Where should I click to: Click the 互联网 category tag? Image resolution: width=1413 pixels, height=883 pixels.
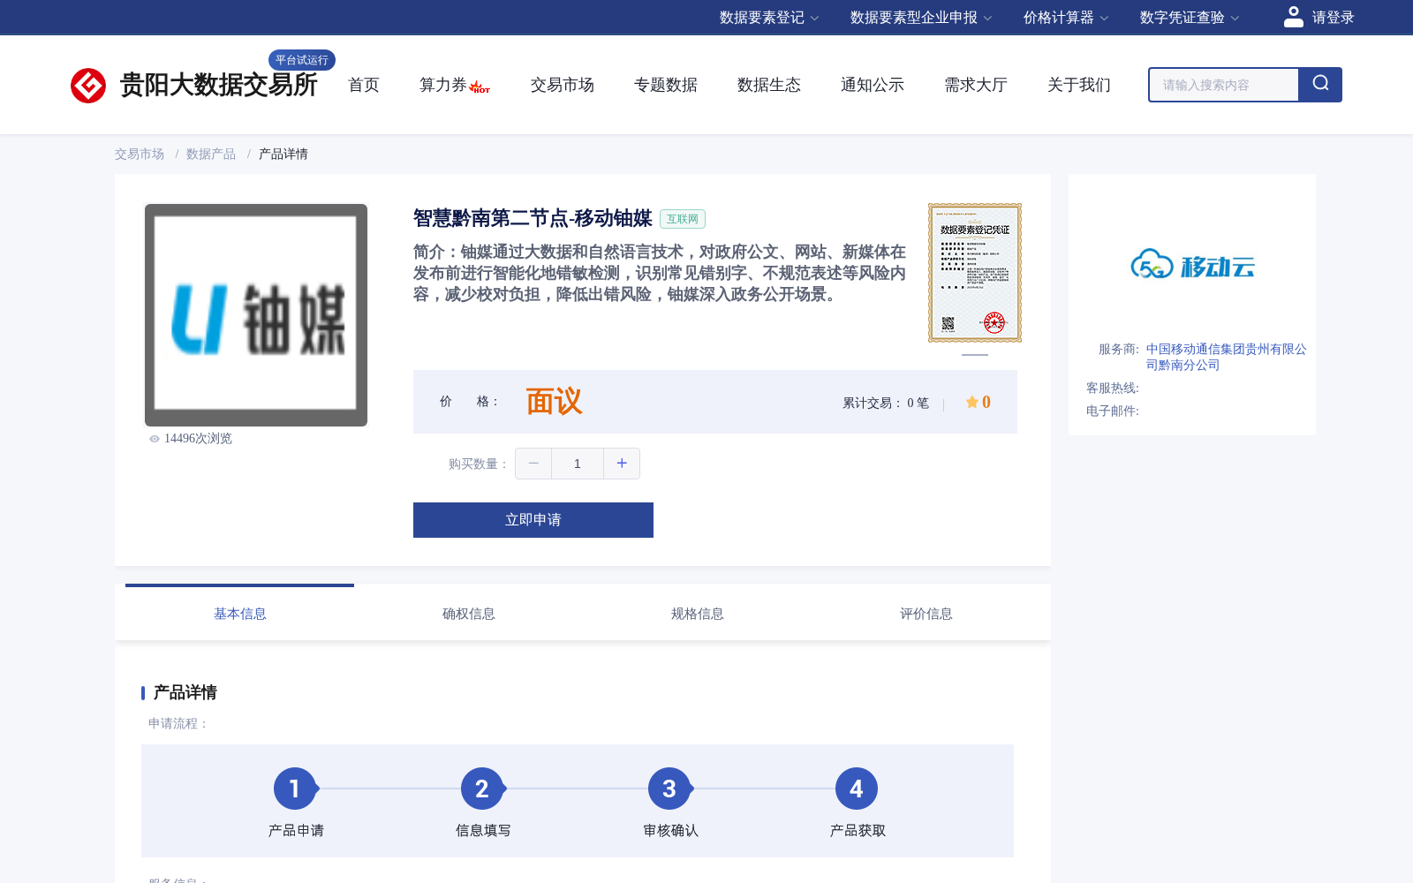coord(683,219)
